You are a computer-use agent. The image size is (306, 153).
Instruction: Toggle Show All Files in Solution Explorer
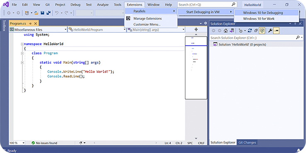(x=262, y=31)
